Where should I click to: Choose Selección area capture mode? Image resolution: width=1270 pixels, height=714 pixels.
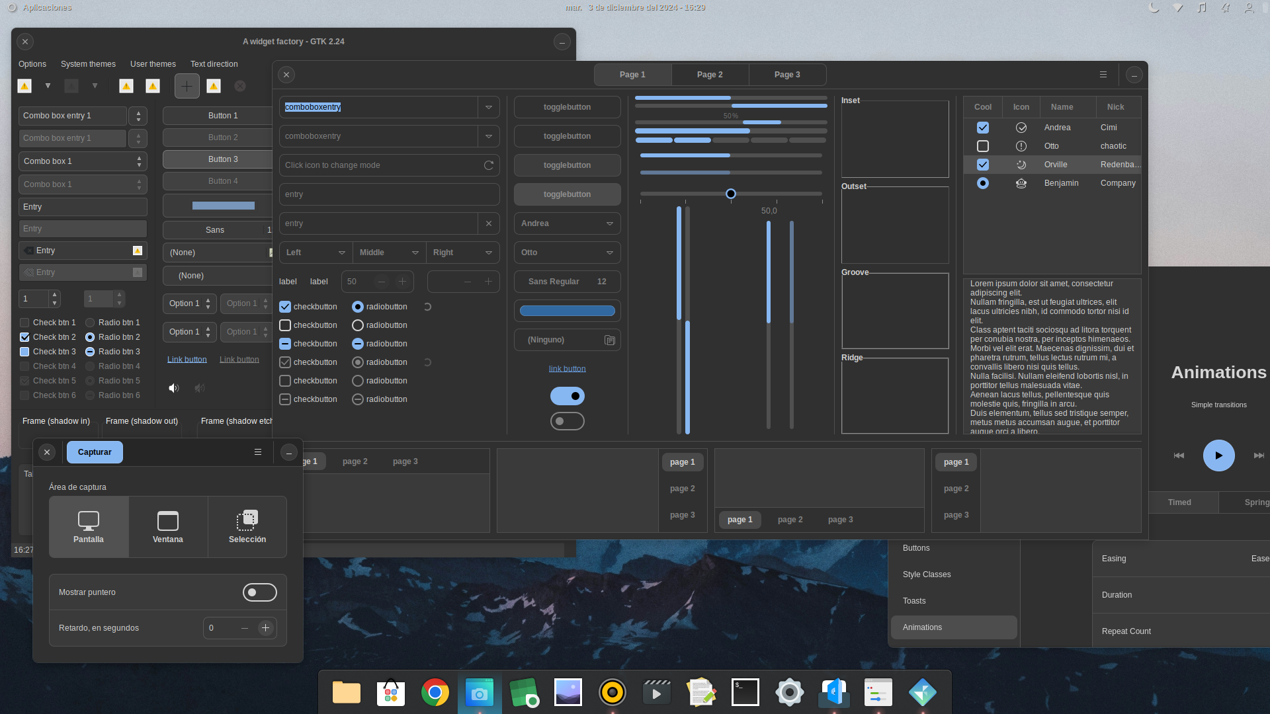(247, 527)
